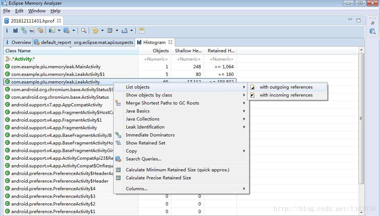Choose Immediate Dominators menu entry
Image resolution: width=380 pixels, height=216 pixels.
click(181, 135)
